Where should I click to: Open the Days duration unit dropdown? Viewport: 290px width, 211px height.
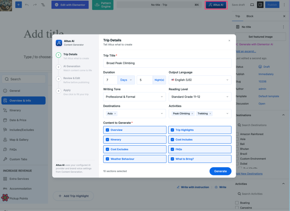126,80
